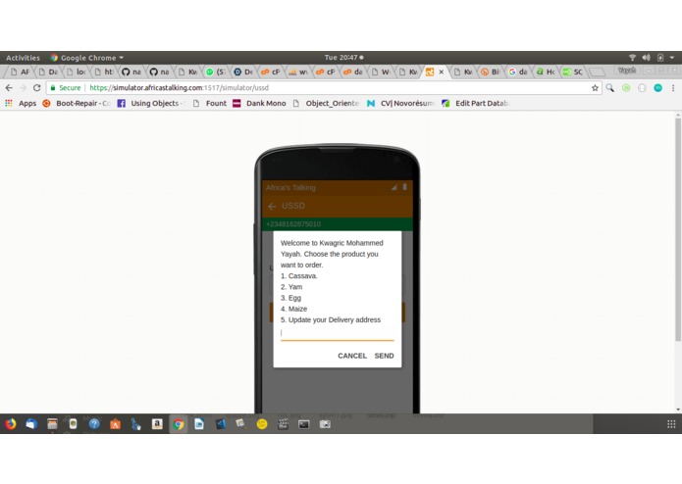Open the Boot-Repair bookmark

pyautogui.click(x=77, y=103)
